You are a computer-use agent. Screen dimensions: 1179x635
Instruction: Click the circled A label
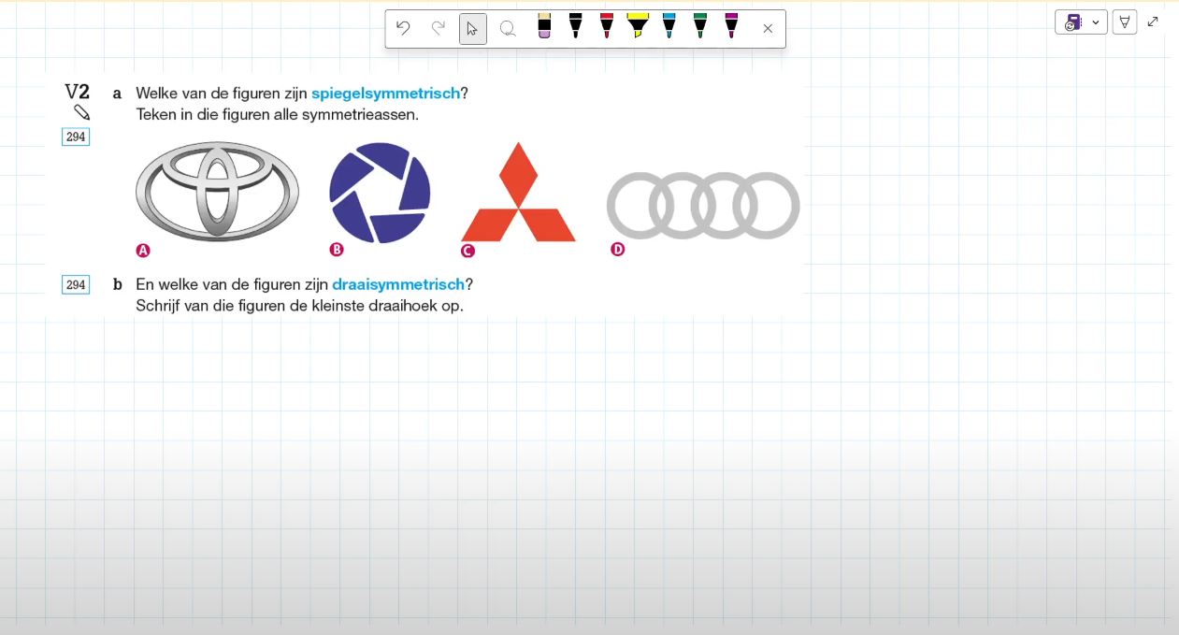click(x=143, y=251)
